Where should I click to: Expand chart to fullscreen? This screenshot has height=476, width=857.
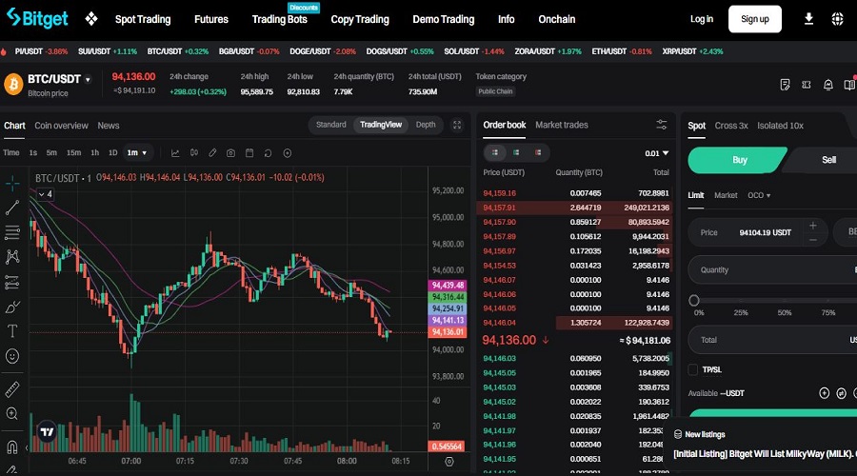(x=457, y=125)
